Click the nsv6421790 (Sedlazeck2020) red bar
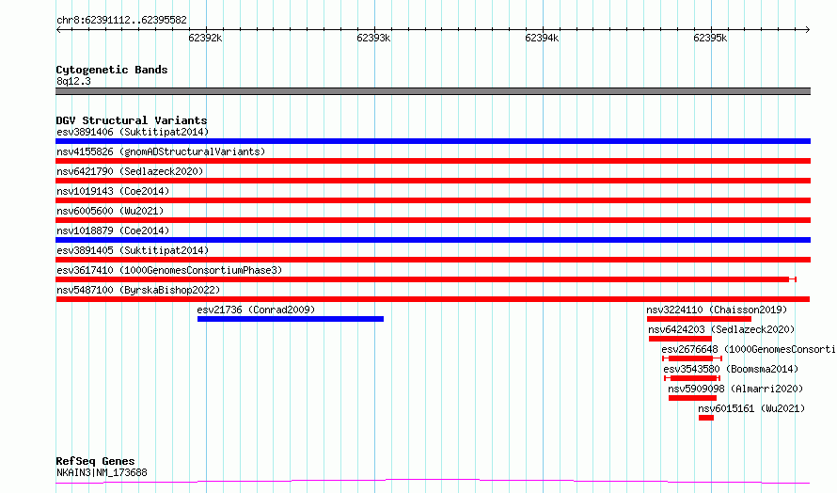837x493 pixels. point(433,181)
